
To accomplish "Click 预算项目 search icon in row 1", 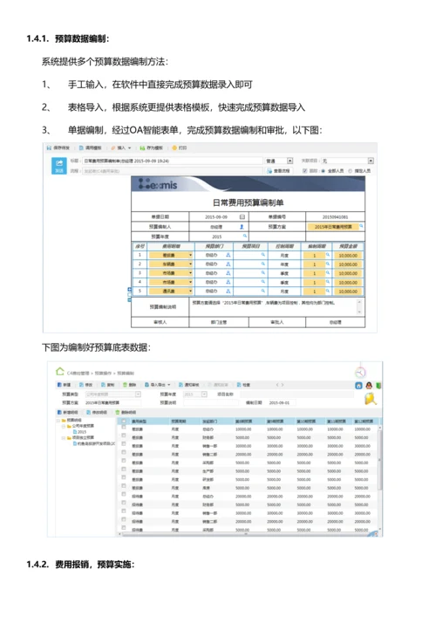I will 263,255.
